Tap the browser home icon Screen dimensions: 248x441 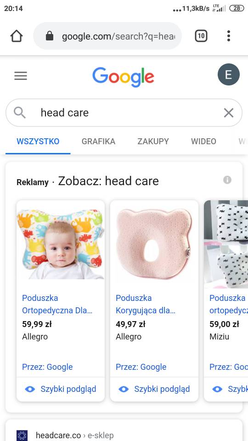click(x=17, y=36)
